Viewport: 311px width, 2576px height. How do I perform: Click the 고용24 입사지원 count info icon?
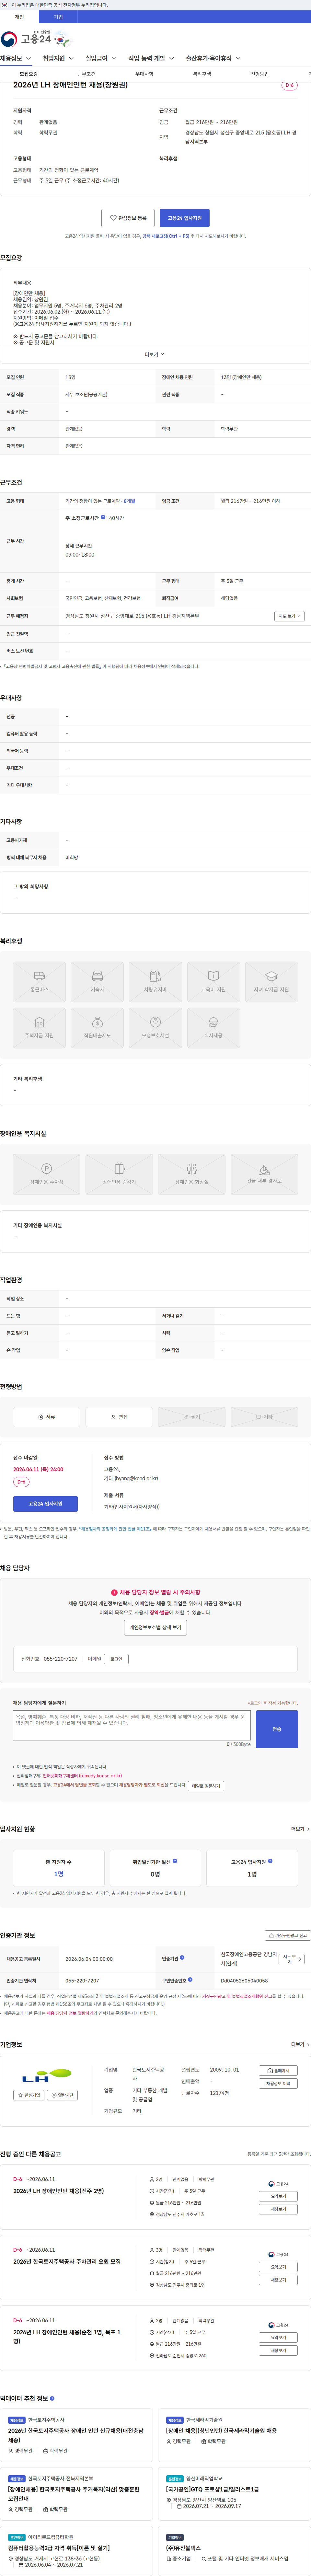(270, 1861)
